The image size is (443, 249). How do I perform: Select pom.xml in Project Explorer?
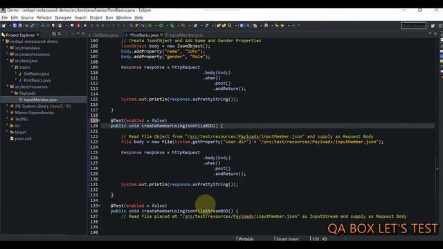point(23,138)
